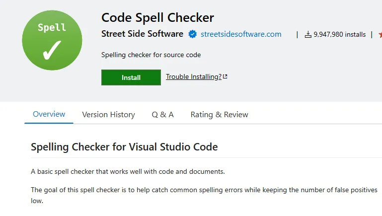382x216 pixels.
Task: Visit the streetsidesoftware.com link
Action: pos(241,34)
